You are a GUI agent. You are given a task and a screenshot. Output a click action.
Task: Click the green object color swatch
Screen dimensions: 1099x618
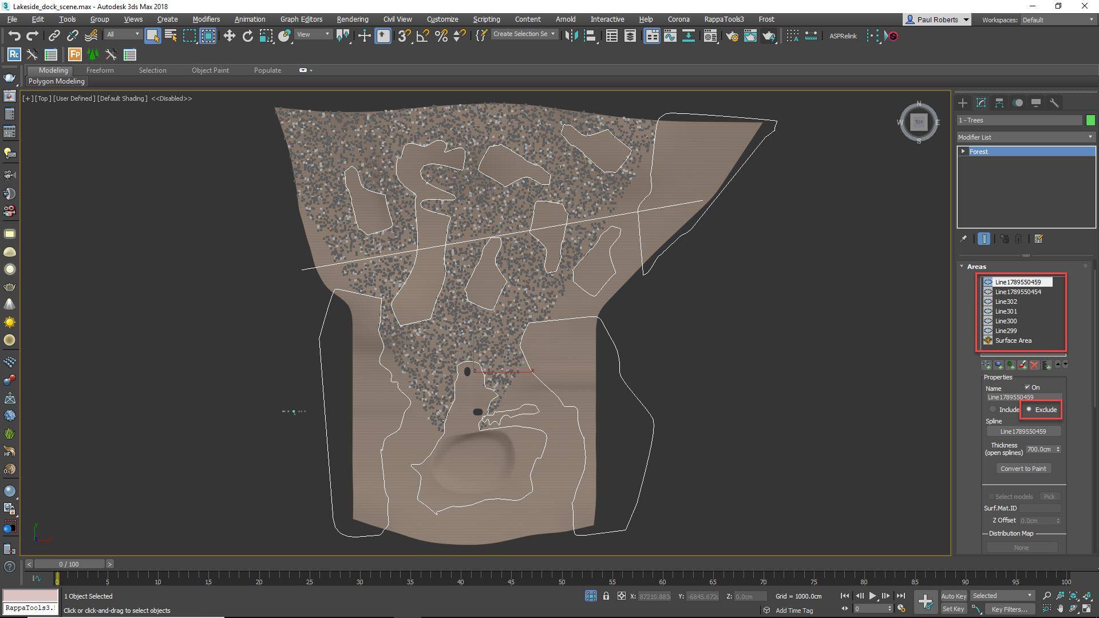(1091, 120)
